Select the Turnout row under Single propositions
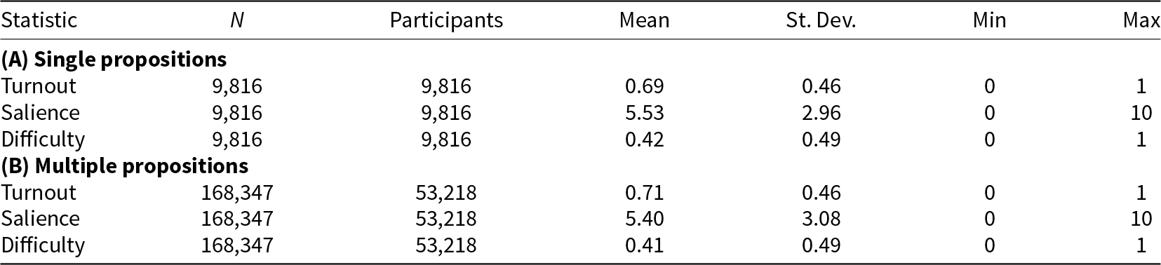The width and height of the screenshot is (1161, 265). point(580,86)
